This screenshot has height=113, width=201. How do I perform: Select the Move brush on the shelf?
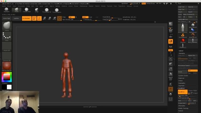coord(17,10)
